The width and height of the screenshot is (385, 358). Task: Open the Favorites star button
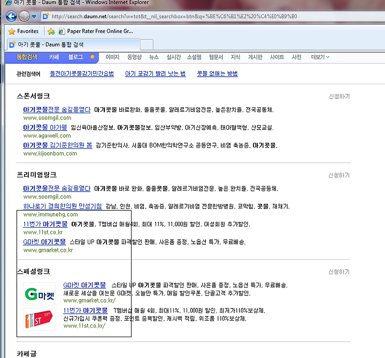[x=23, y=31]
